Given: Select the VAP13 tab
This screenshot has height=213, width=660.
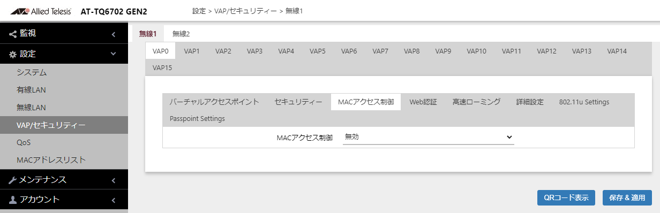Looking at the screenshot, I should 581,51.
